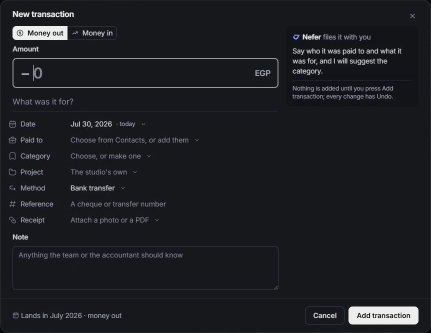Screen dimensions: 431x333
Task: Click the bookmark icon beside Category
Action: (x=12, y=156)
